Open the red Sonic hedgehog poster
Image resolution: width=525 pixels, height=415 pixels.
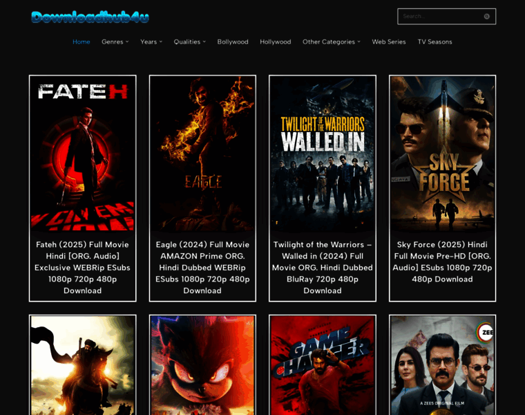[x=202, y=365]
